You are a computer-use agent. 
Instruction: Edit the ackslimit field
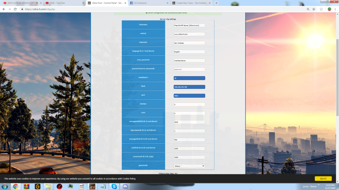(x=189, y=149)
